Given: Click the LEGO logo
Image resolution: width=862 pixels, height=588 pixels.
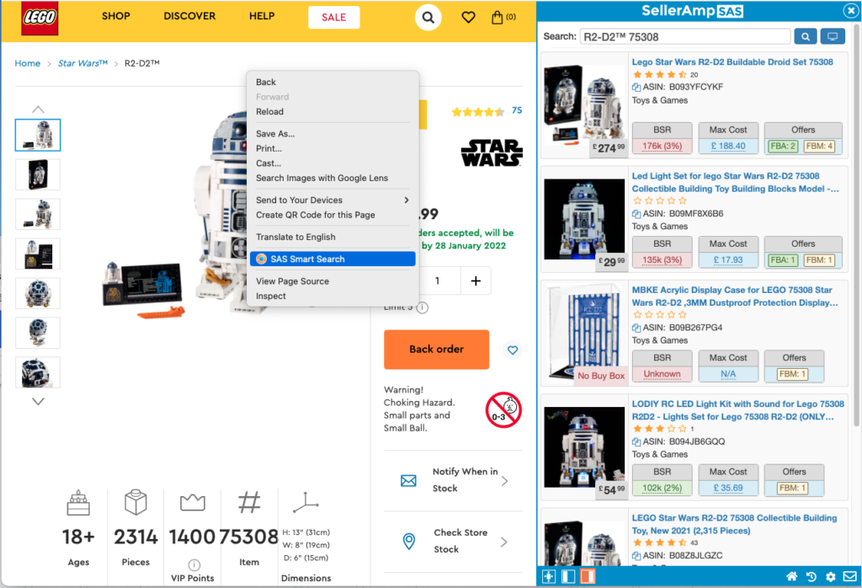Looking at the screenshot, I should pyautogui.click(x=40, y=19).
